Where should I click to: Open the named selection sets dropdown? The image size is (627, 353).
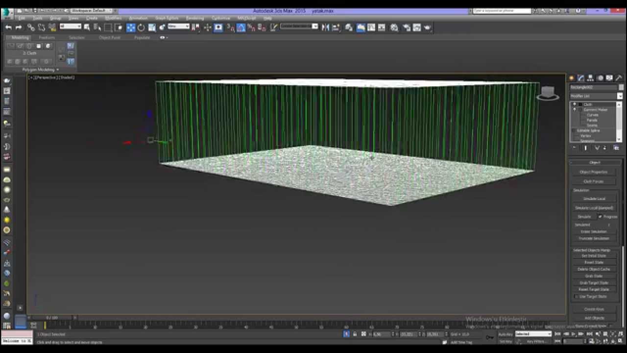(299, 26)
